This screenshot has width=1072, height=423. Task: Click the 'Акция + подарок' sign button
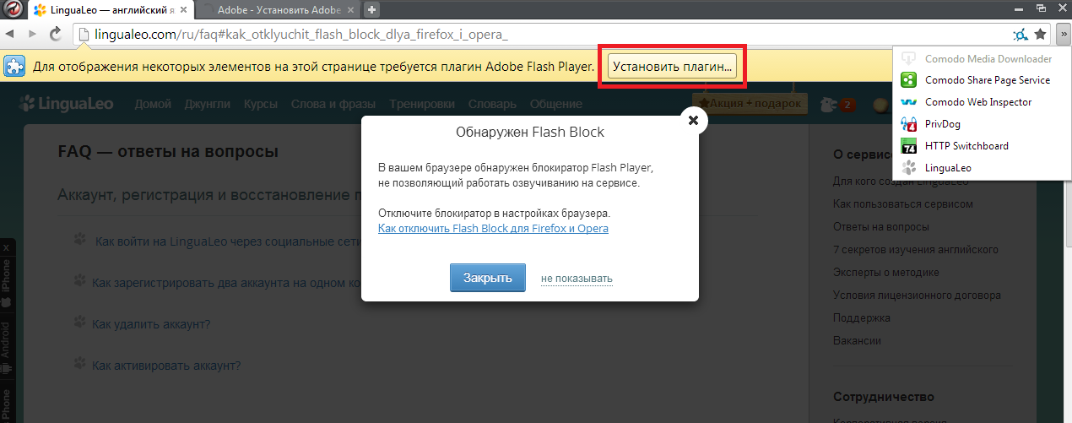750,104
